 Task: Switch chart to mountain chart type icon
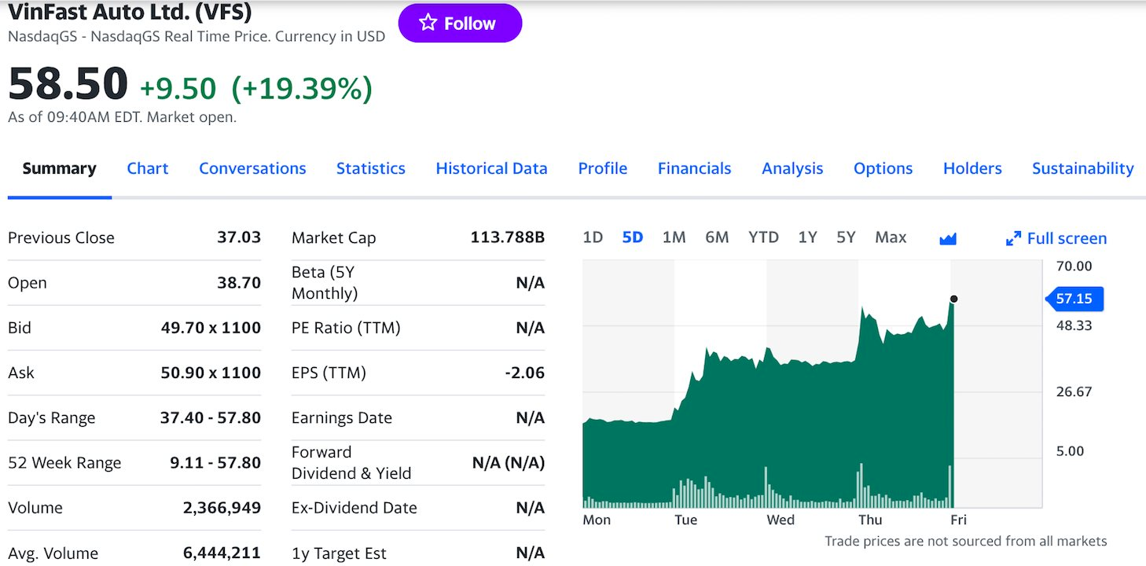point(948,238)
